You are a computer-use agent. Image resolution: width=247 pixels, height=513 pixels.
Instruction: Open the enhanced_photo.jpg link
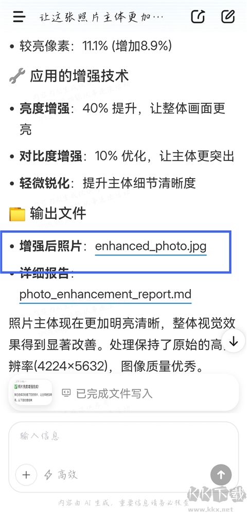click(151, 246)
